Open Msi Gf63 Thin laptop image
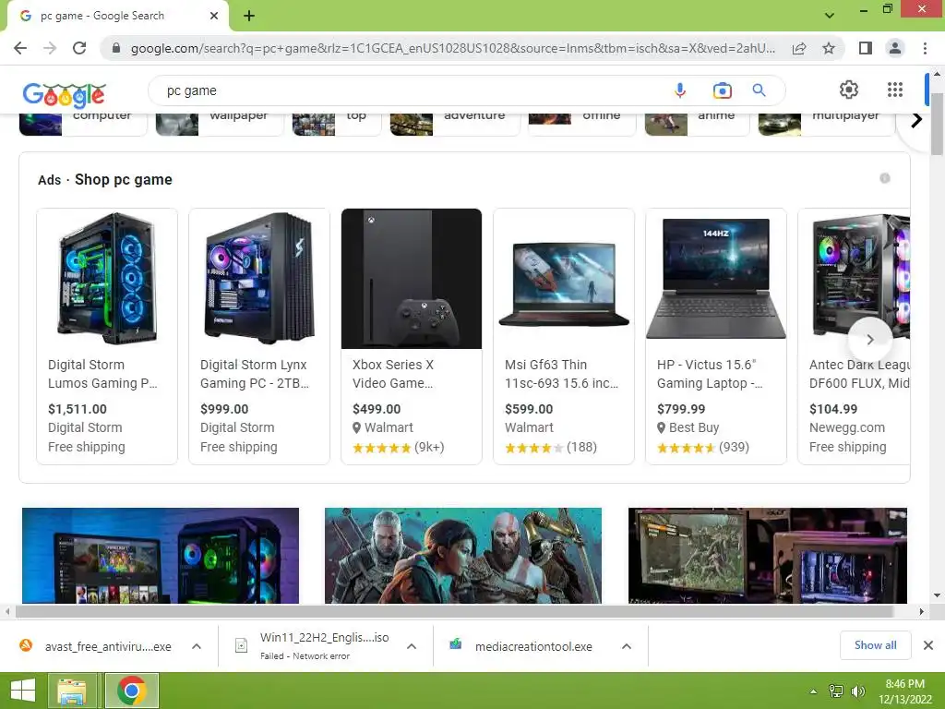 564,279
